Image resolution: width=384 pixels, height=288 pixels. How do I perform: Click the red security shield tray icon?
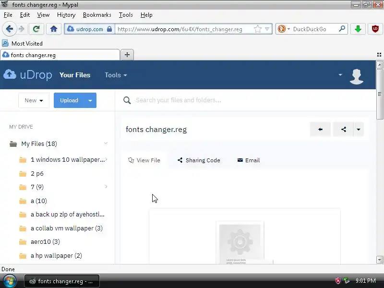[338, 281]
